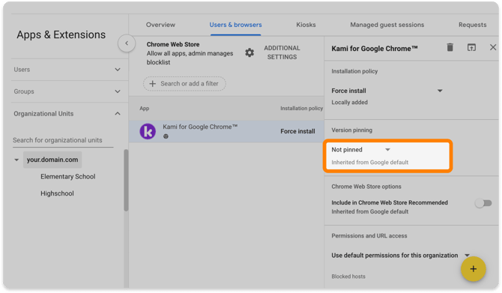Viewport: 502px width, 293px height.
Task: Focus Search for organizational units field
Action: [x=63, y=140]
